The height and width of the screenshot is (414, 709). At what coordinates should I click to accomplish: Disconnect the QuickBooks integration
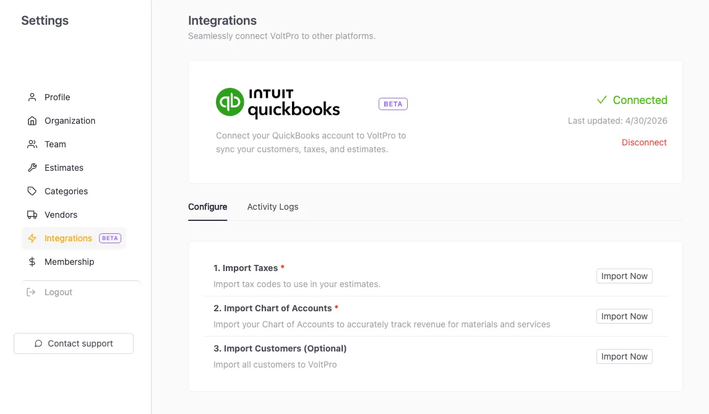point(644,142)
